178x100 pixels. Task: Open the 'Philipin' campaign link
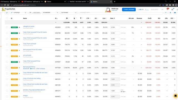coord(25,96)
